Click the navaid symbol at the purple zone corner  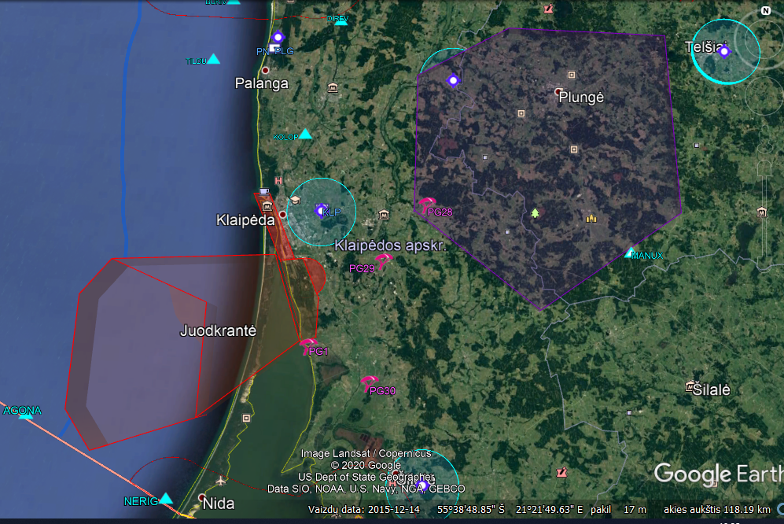[453, 80]
